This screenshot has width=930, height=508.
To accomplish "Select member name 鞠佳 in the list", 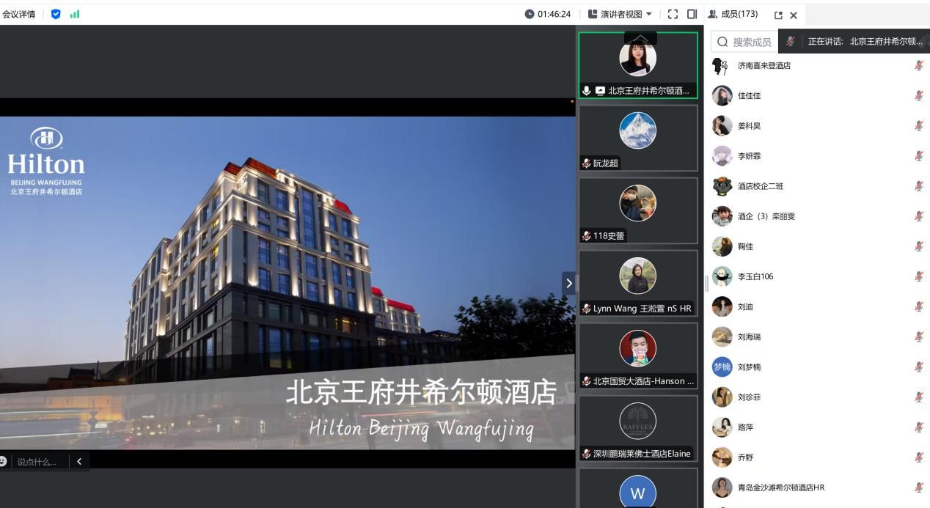I will click(745, 246).
